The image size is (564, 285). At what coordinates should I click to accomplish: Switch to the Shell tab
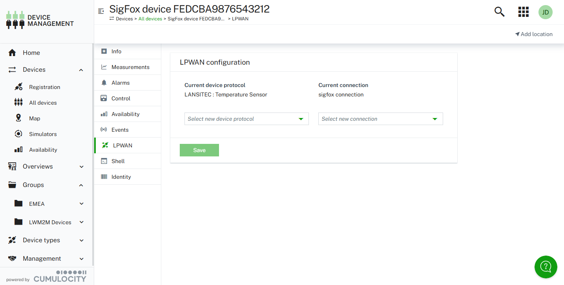click(x=119, y=161)
